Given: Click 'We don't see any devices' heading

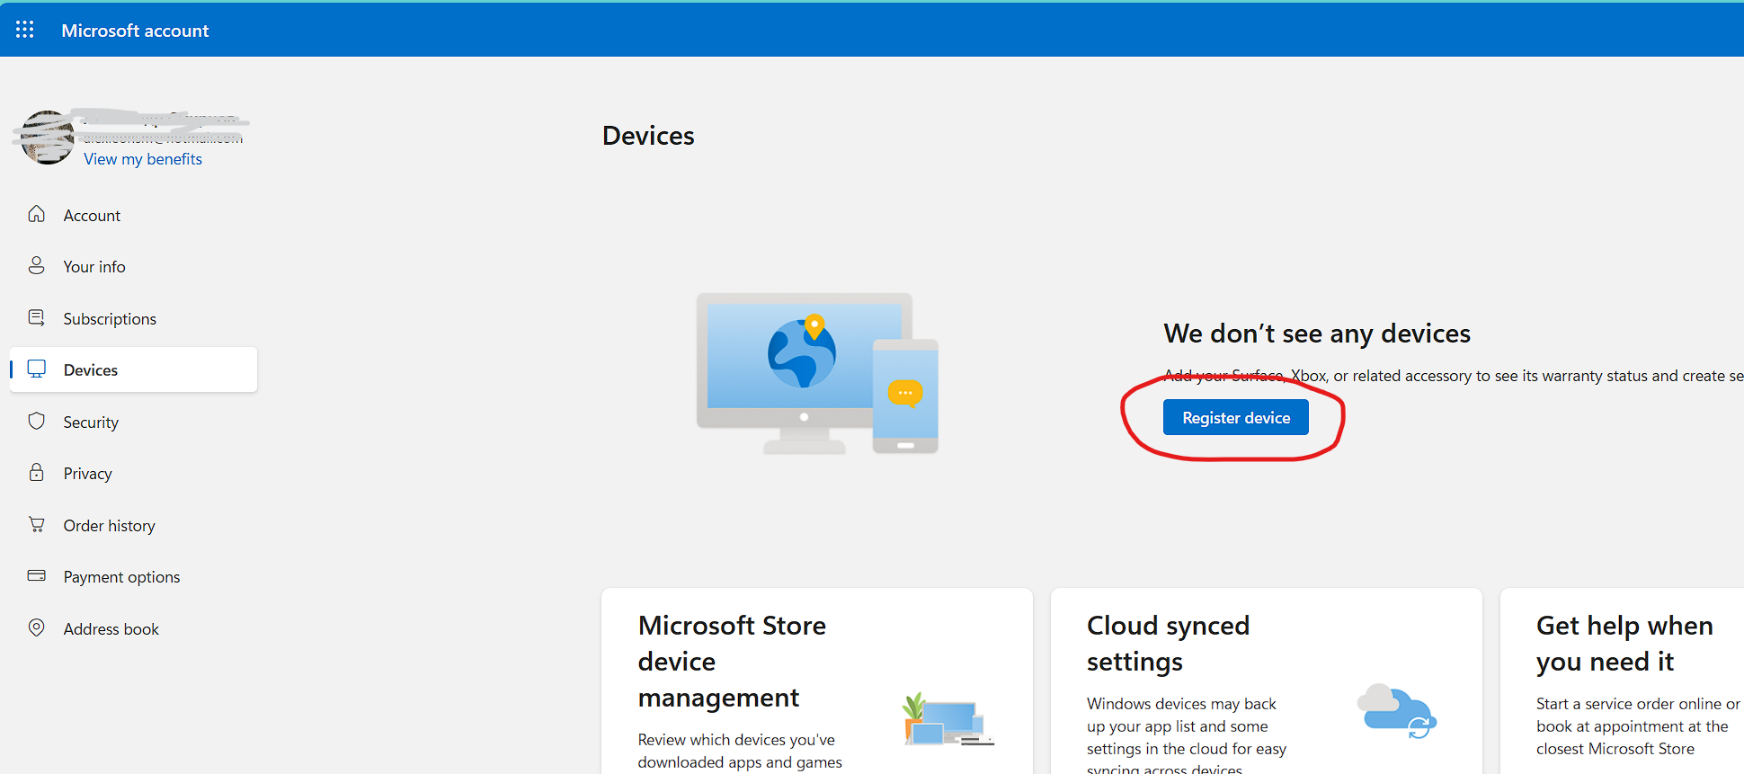Looking at the screenshot, I should click(1317, 334).
